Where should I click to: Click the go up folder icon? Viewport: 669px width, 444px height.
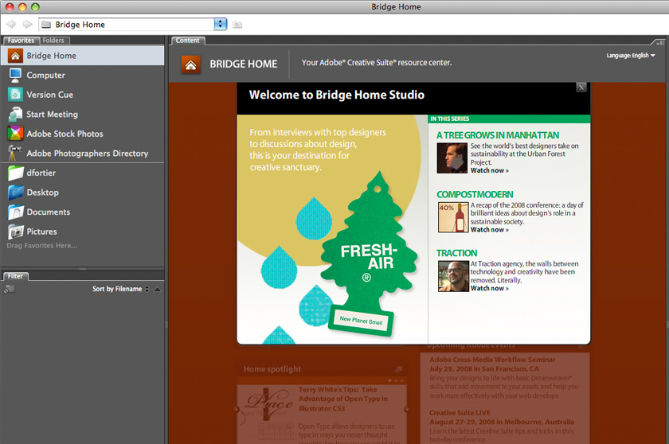pos(237,25)
